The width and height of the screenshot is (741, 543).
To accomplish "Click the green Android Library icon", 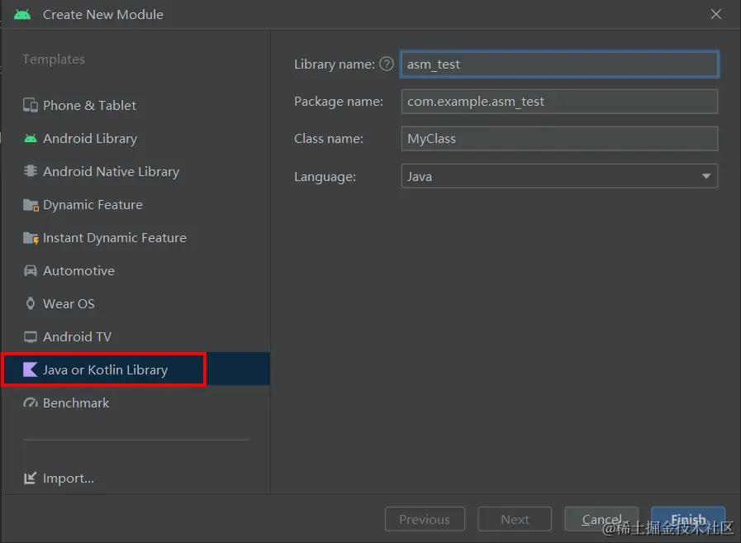I will coord(31,138).
